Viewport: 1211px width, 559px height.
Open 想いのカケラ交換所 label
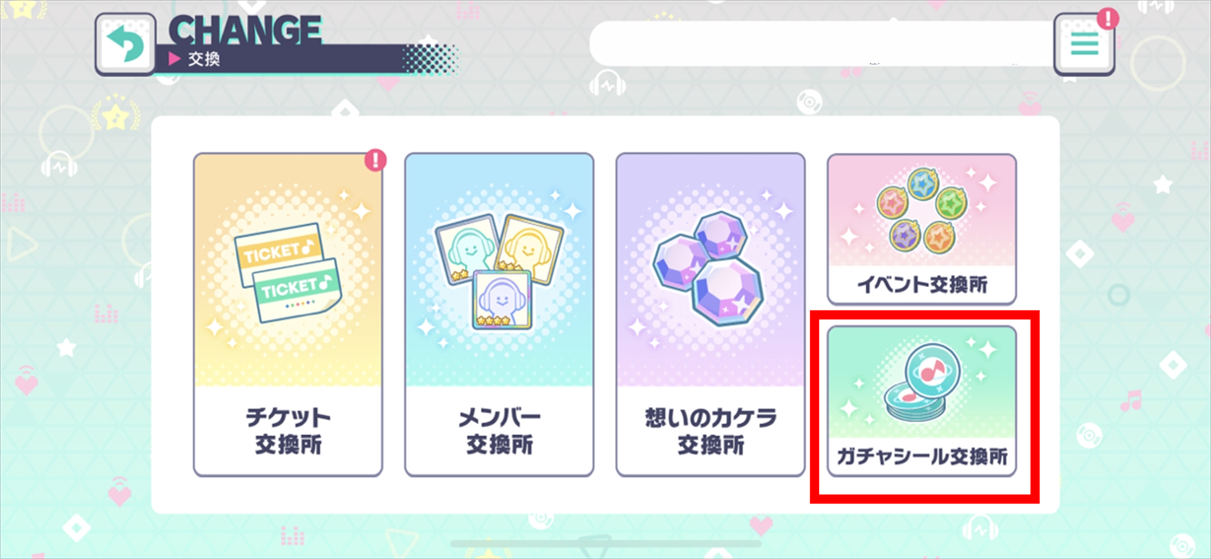tap(711, 431)
